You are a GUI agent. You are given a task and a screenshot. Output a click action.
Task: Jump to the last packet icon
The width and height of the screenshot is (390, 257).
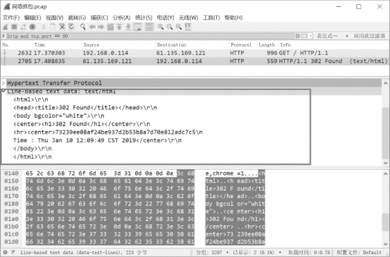(128, 27)
